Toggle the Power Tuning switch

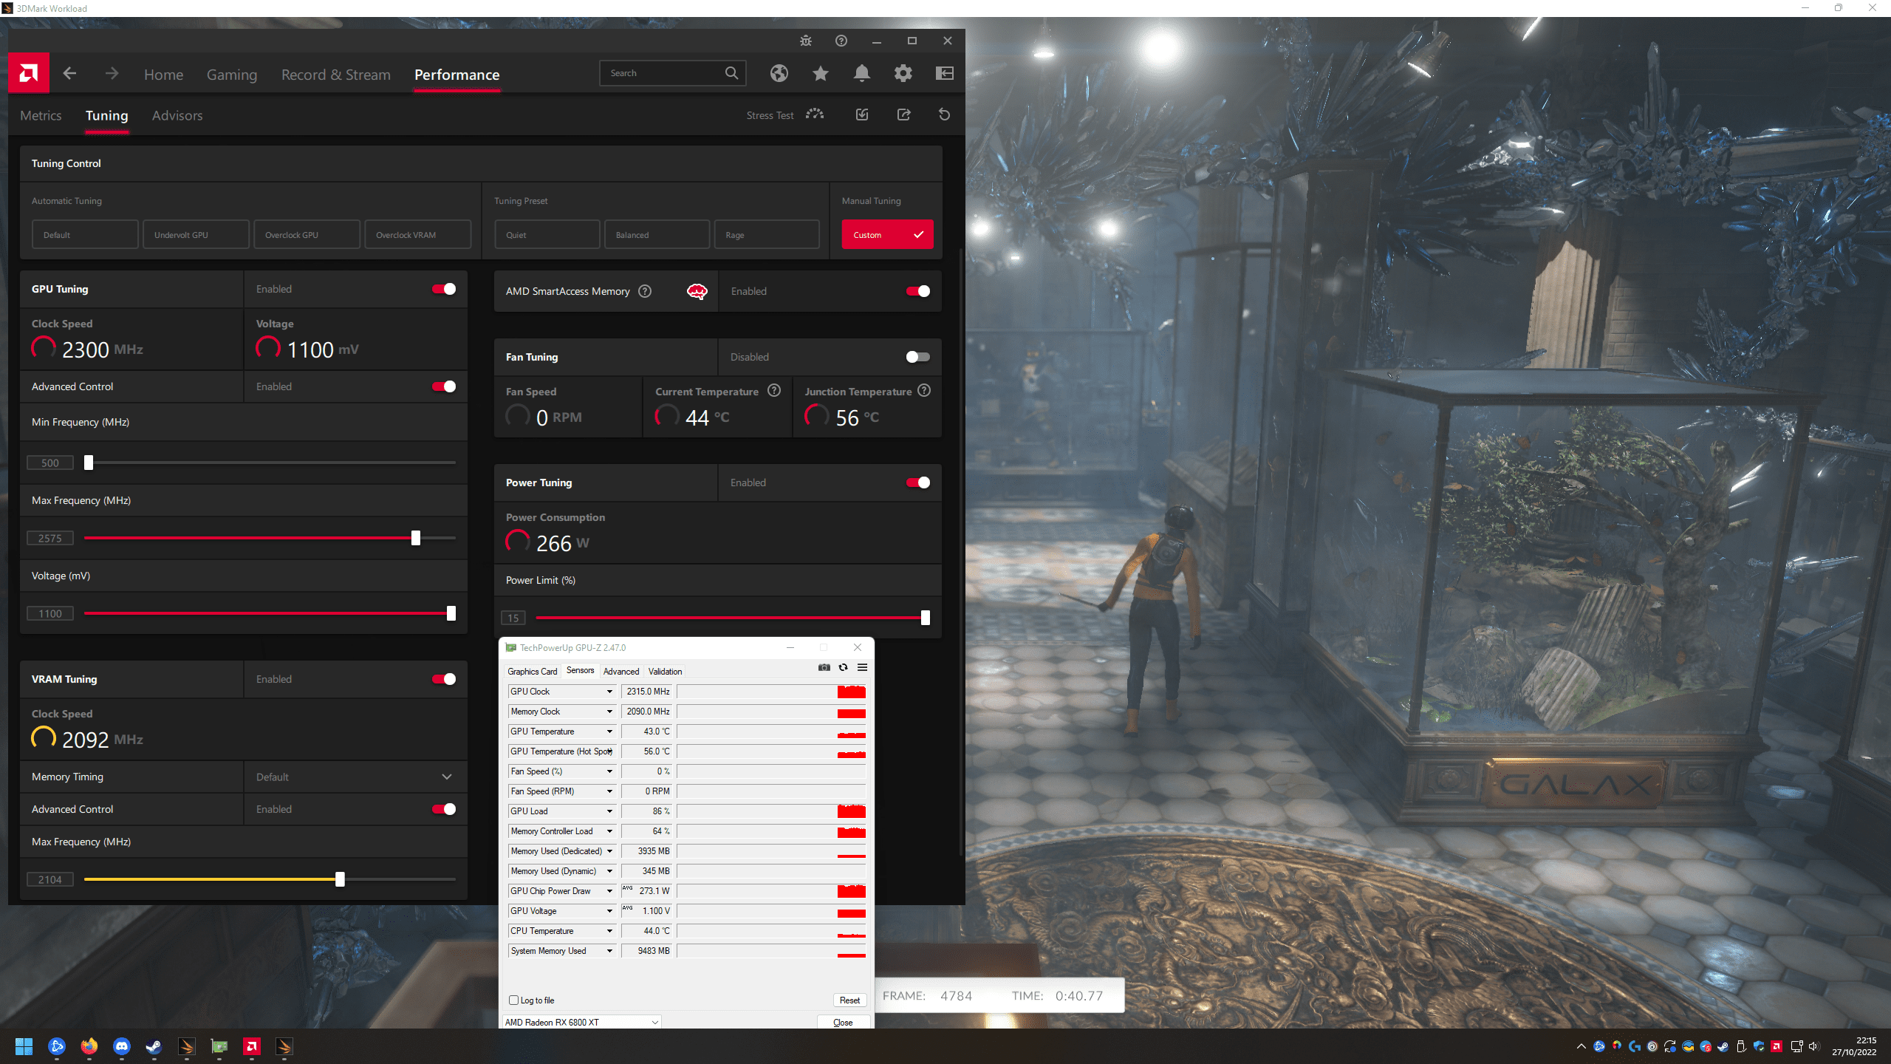918,482
